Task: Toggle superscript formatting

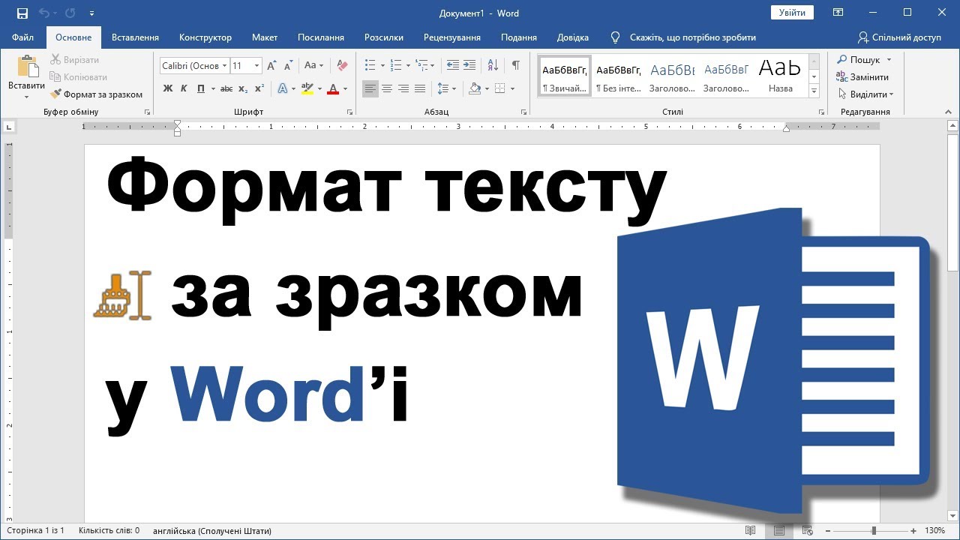Action: click(x=259, y=88)
